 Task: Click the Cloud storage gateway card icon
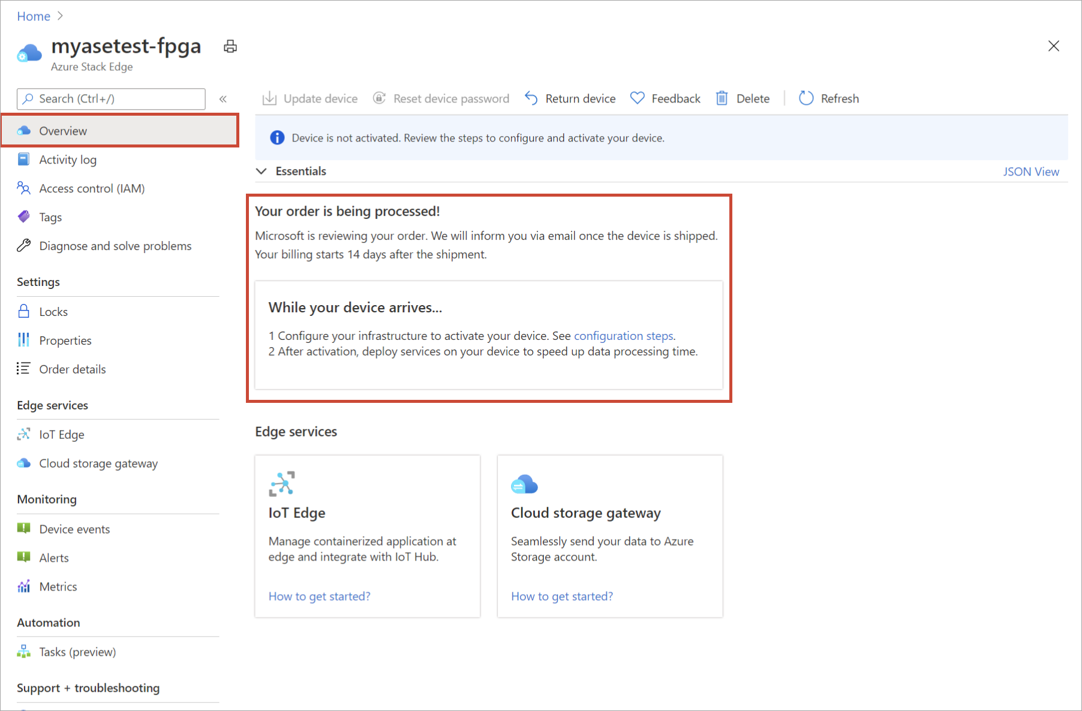click(x=524, y=484)
